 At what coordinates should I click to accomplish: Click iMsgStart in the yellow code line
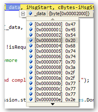(39, 7)
